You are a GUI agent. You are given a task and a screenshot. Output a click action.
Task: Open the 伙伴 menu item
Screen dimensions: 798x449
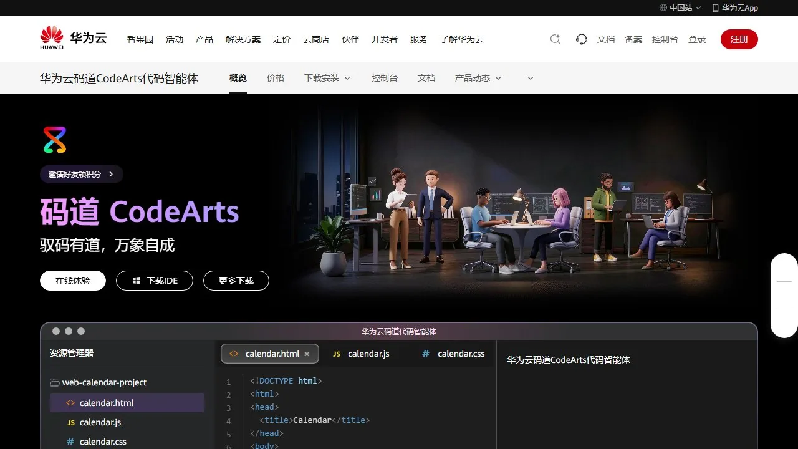[350, 39]
